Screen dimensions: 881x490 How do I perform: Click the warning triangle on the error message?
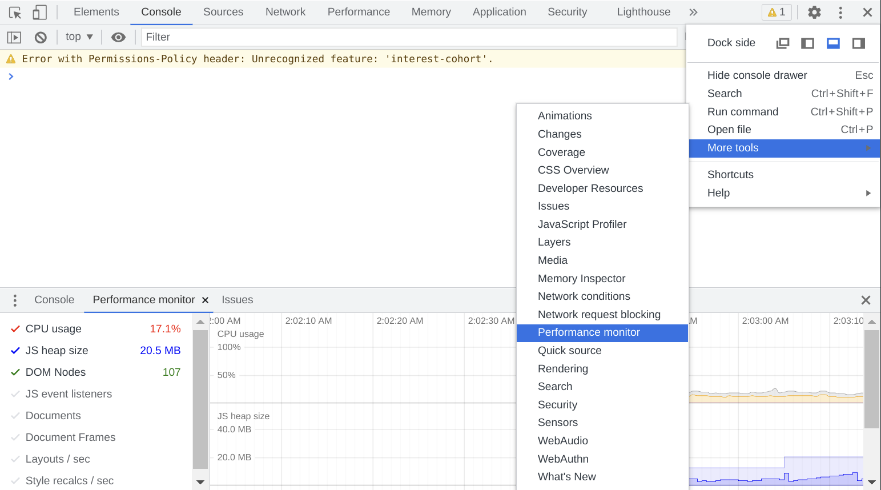tap(11, 59)
